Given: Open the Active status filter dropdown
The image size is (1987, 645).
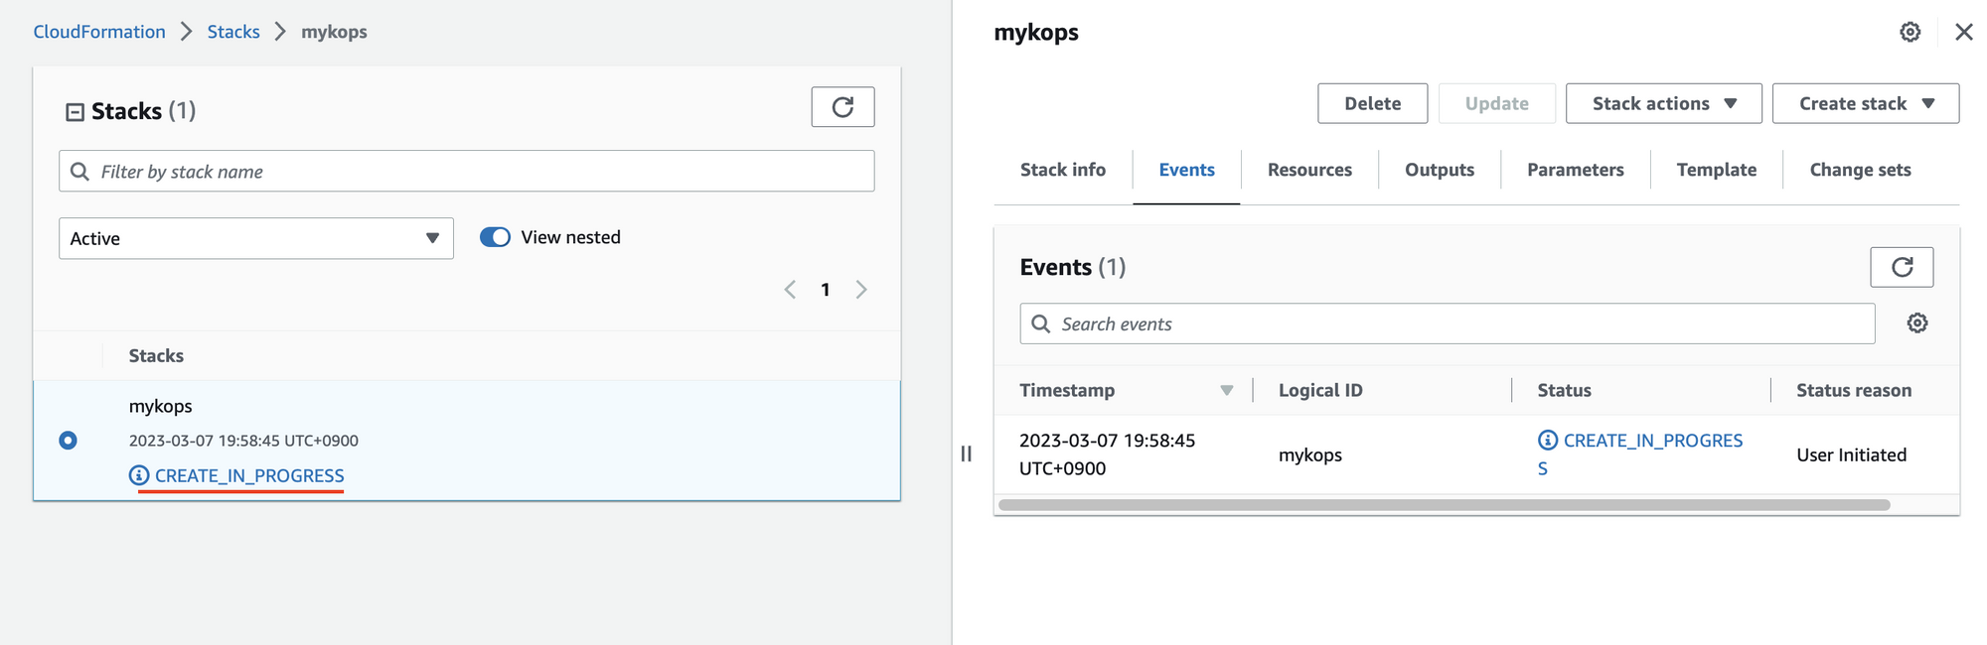Looking at the screenshot, I should point(256,238).
